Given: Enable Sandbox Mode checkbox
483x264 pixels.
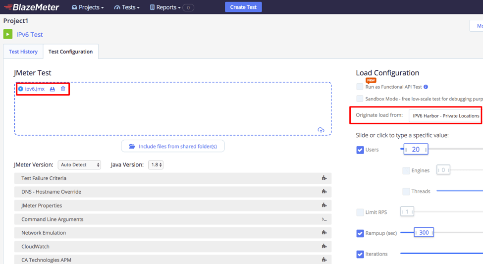Looking at the screenshot, I should point(360,99).
